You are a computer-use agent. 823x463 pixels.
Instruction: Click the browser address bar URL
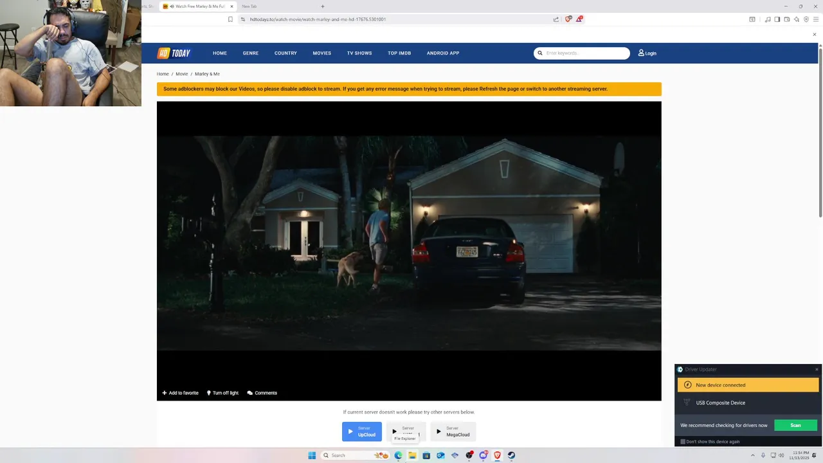click(318, 19)
